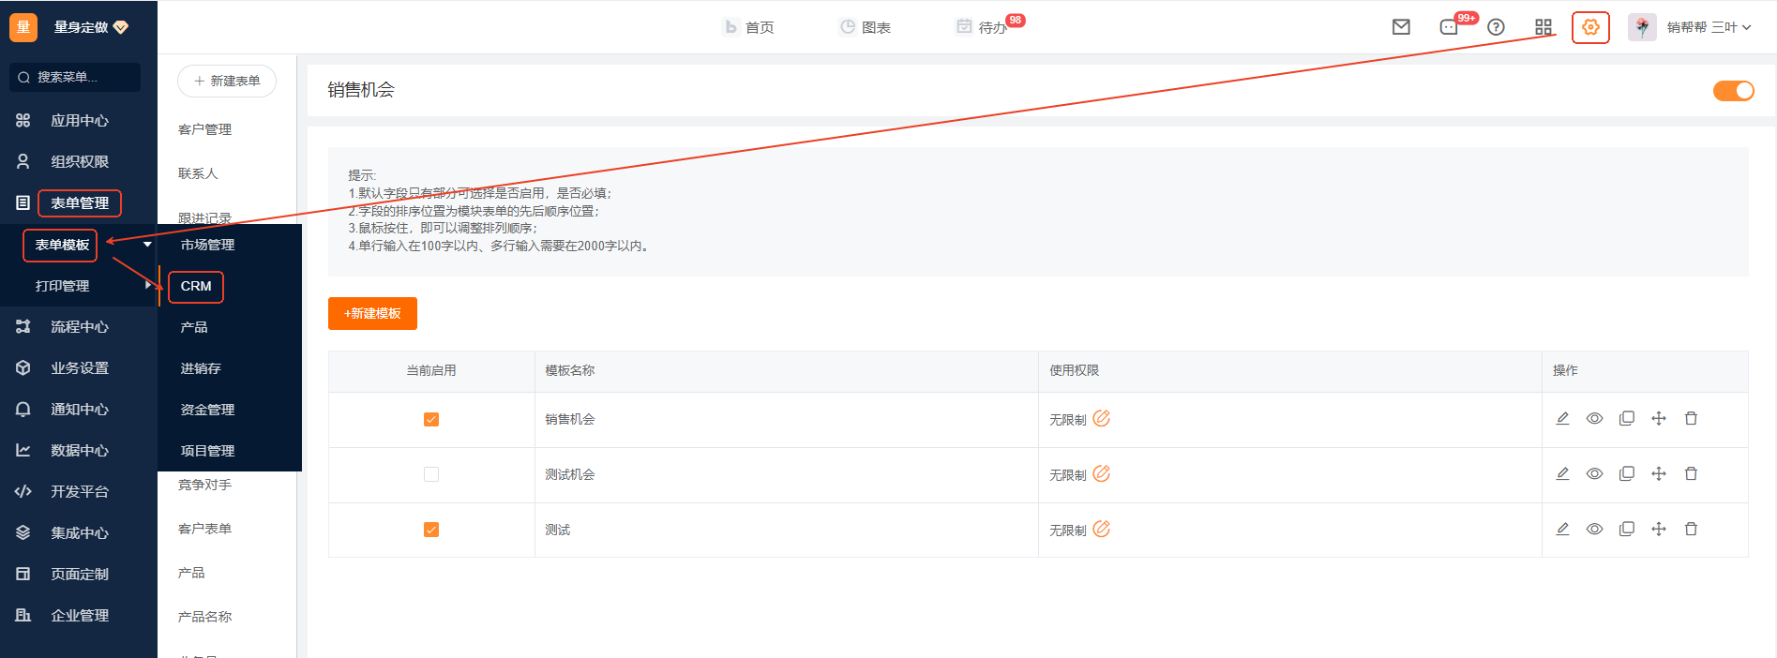The image size is (1777, 658).
Task: Click the 数据中心 chart icon
Action: tap(23, 450)
